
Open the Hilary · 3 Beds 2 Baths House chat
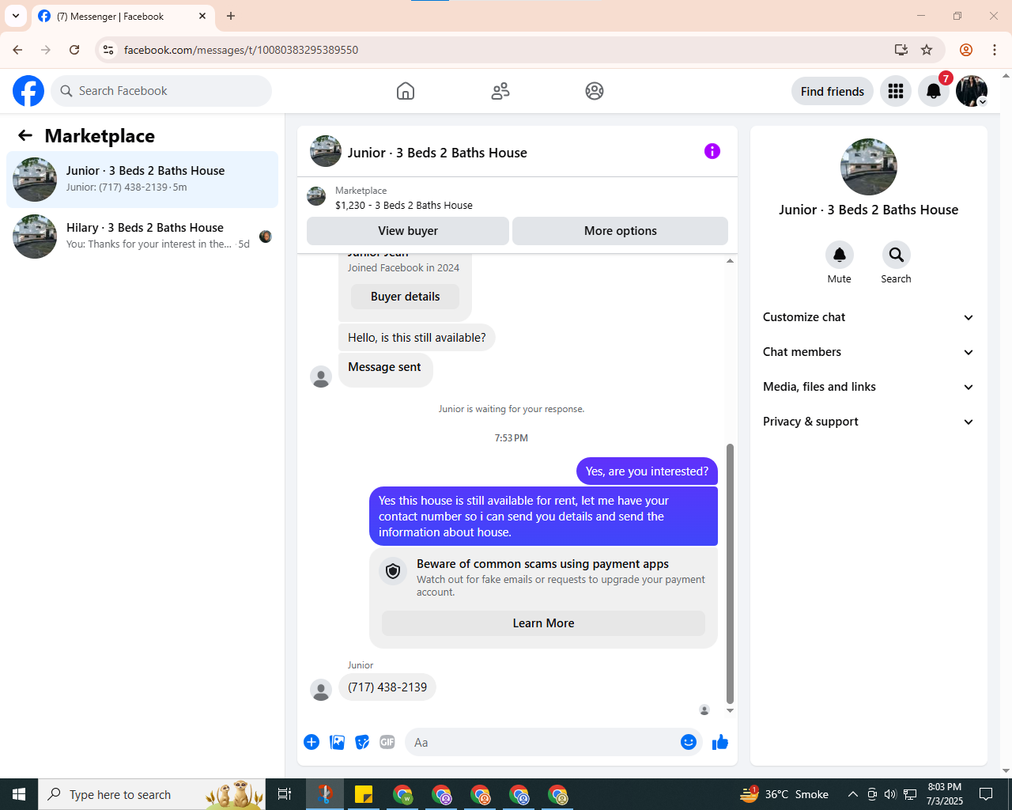142,237
